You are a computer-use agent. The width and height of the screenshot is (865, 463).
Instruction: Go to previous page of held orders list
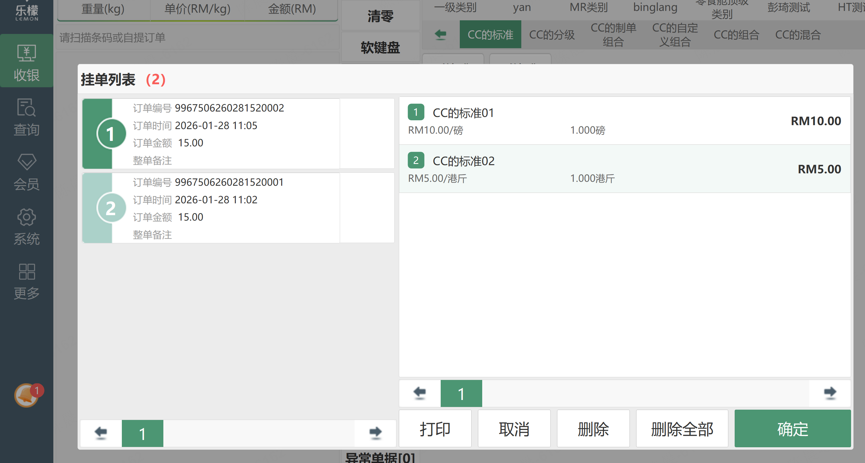(101, 433)
